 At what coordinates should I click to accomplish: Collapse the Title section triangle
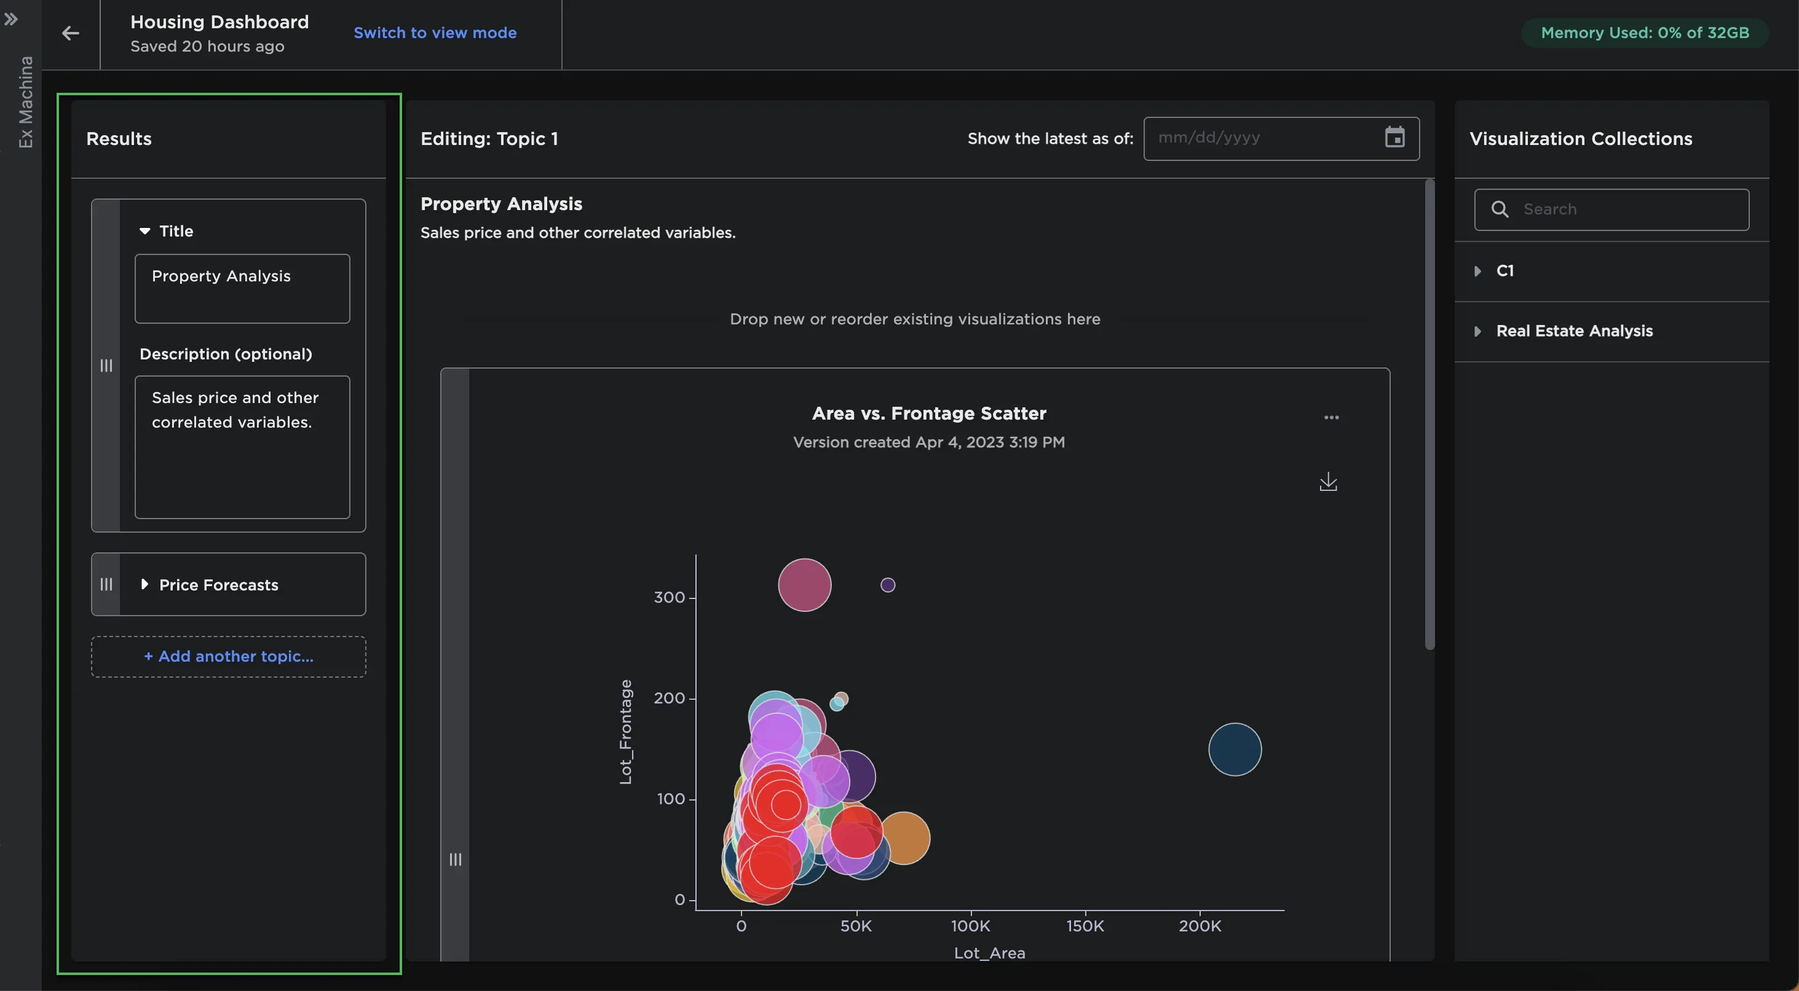144,231
